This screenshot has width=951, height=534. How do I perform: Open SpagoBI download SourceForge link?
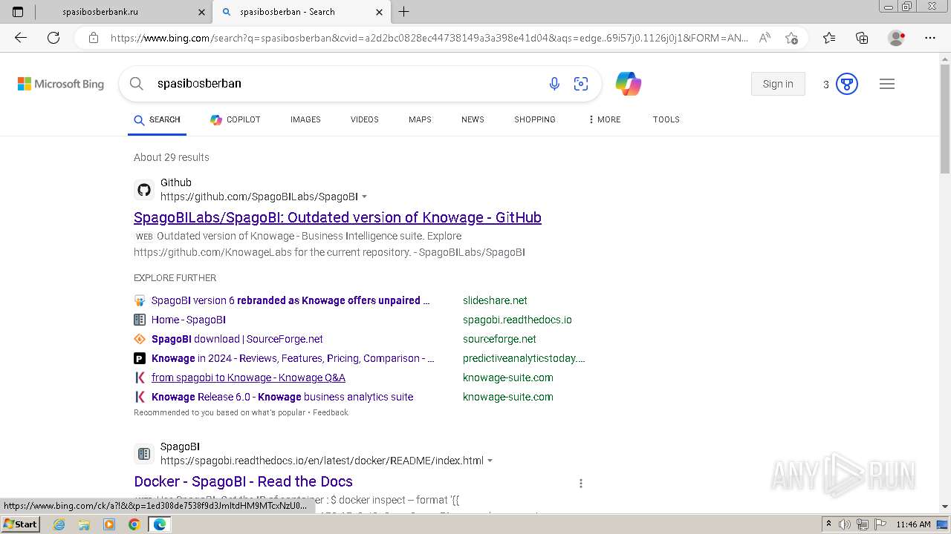(x=237, y=339)
